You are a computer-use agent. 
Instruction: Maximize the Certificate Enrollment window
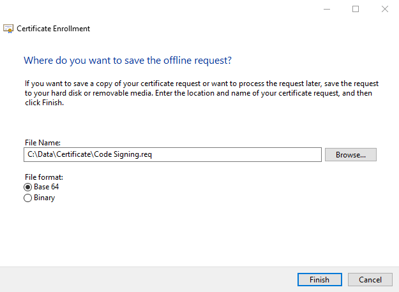tap(356, 9)
